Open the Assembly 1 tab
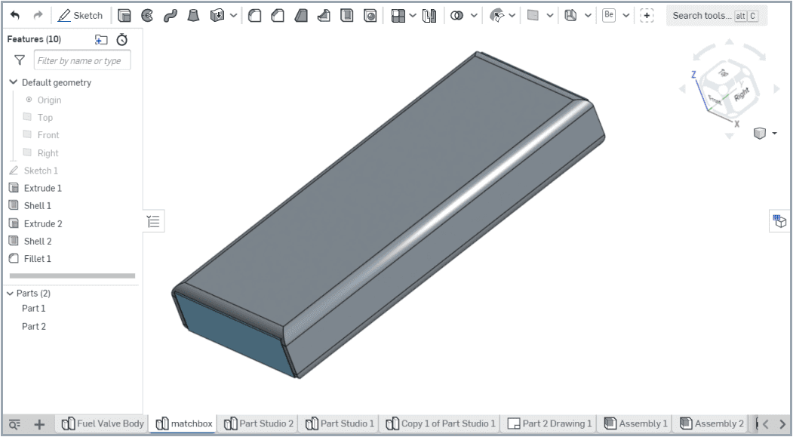 635,424
